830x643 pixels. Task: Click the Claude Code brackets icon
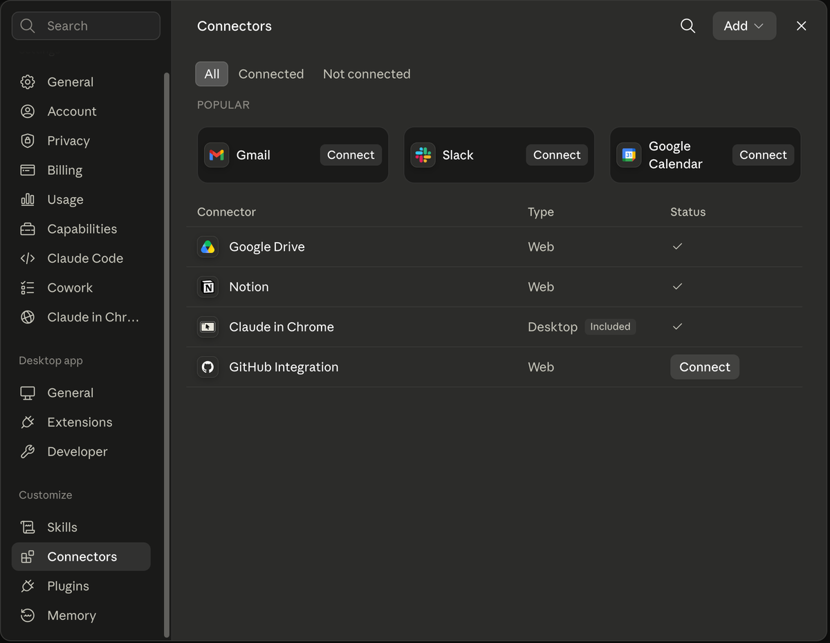click(28, 258)
